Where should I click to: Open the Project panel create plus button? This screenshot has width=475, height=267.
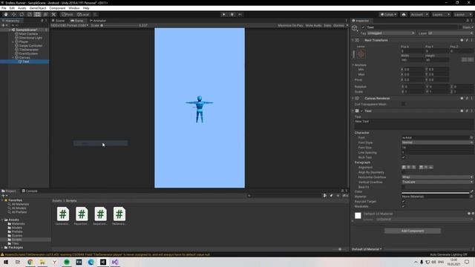tap(4, 196)
